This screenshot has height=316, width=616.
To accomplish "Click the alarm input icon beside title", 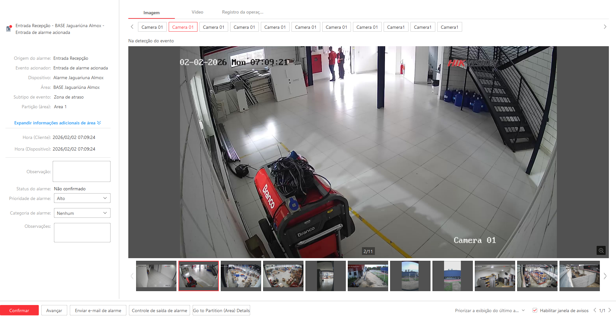I will [9, 28].
